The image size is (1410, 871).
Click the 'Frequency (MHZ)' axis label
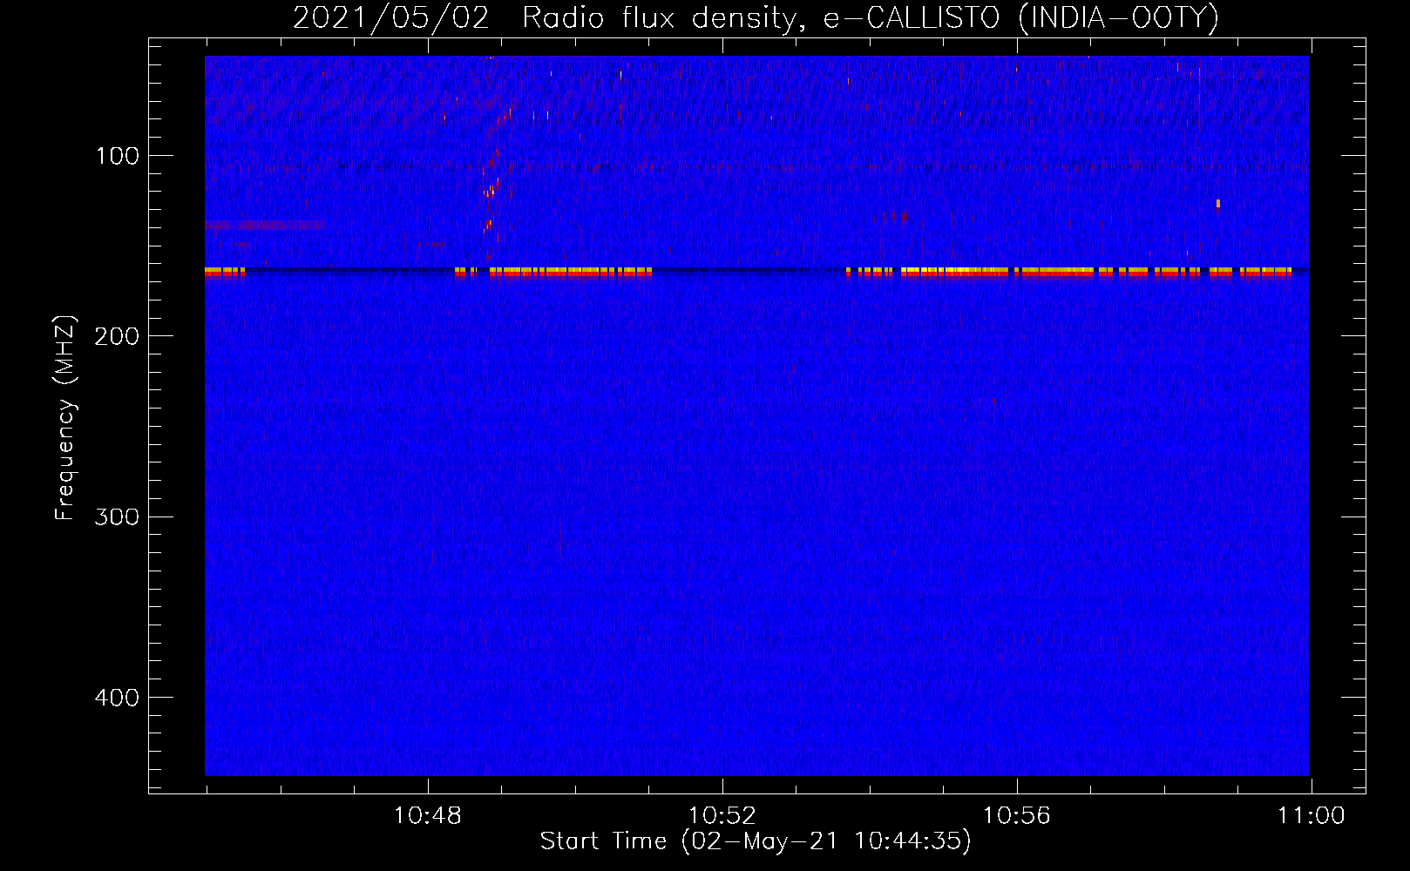click(65, 418)
